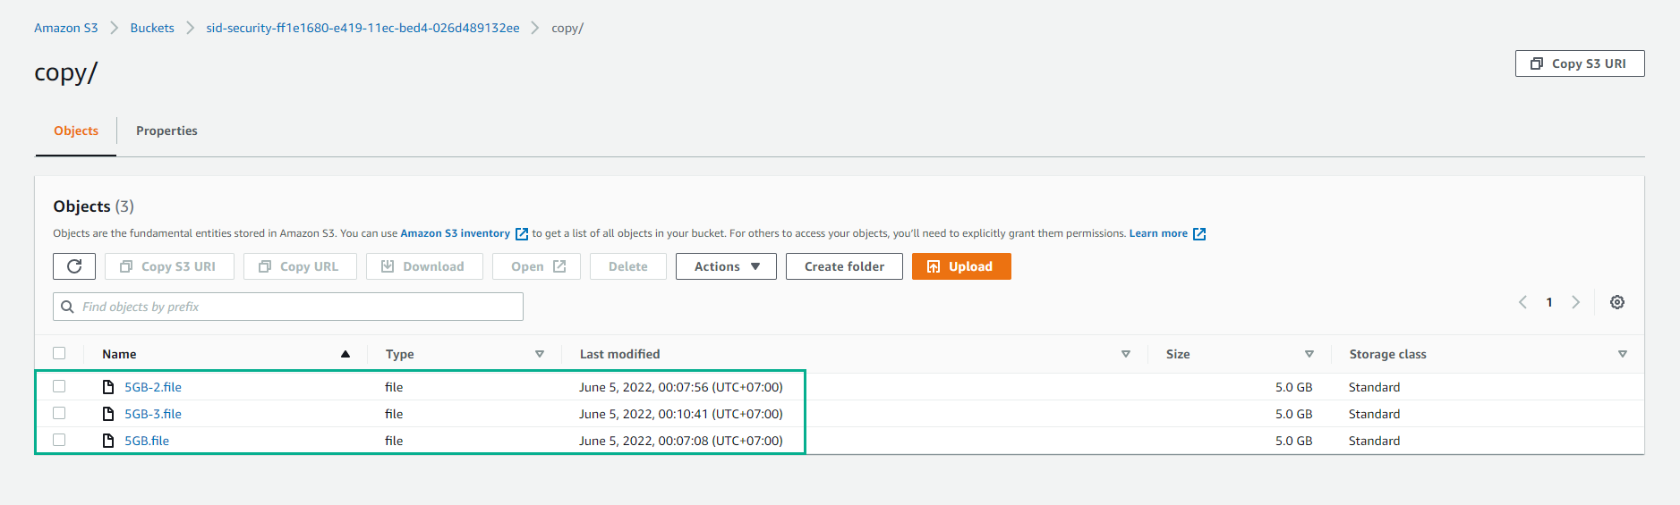Click the Delete button

tap(628, 266)
